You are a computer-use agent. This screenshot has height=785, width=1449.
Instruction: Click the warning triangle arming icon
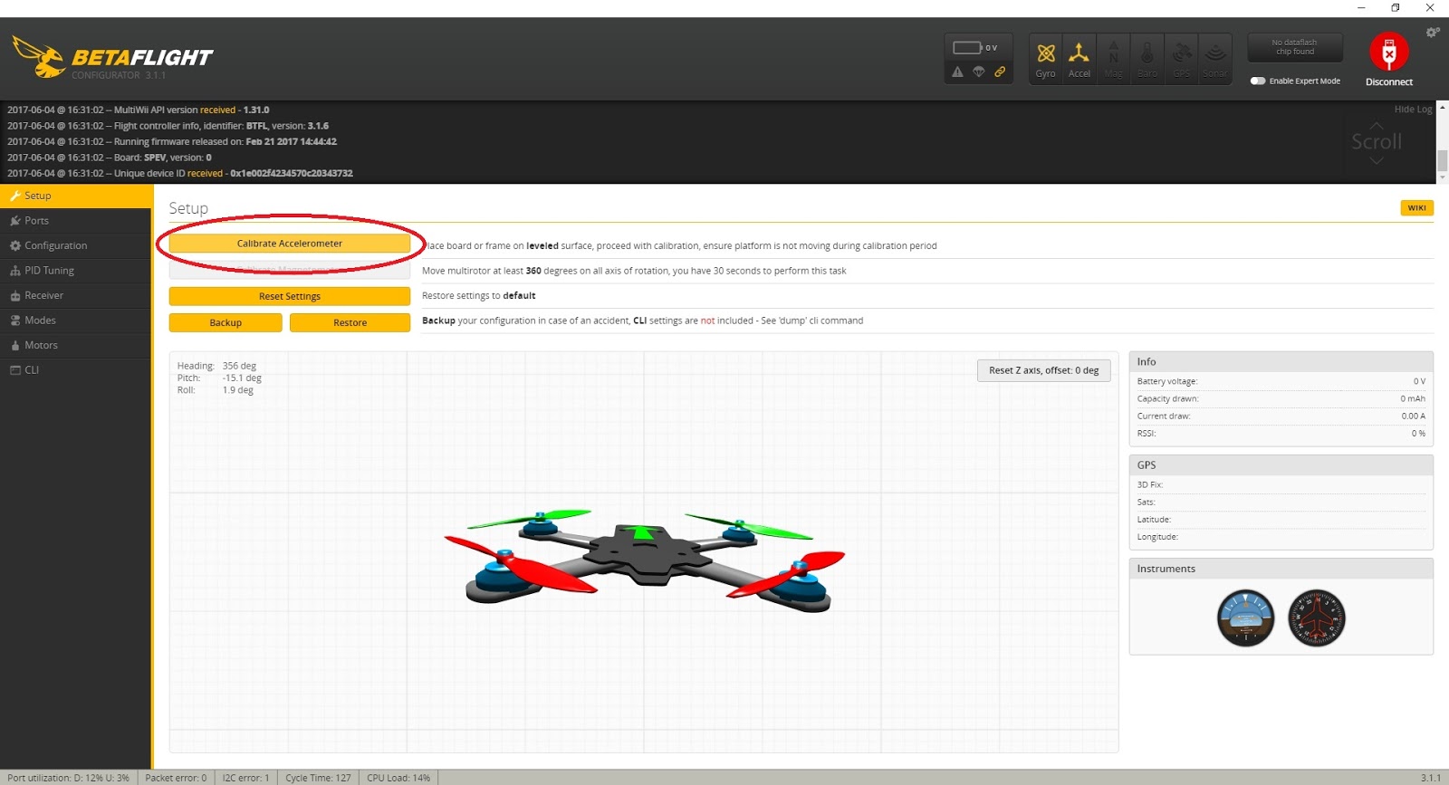coord(957,72)
